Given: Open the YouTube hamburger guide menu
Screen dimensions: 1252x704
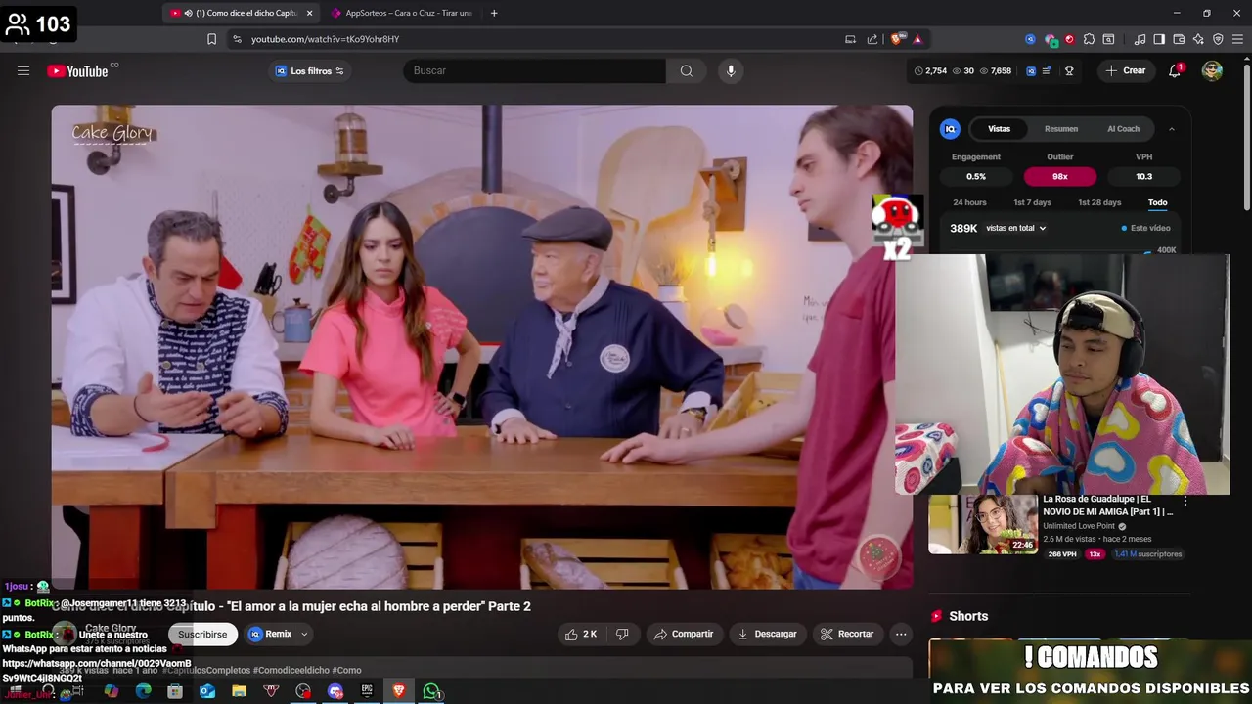Looking at the screenshot, I should (23, 70).
